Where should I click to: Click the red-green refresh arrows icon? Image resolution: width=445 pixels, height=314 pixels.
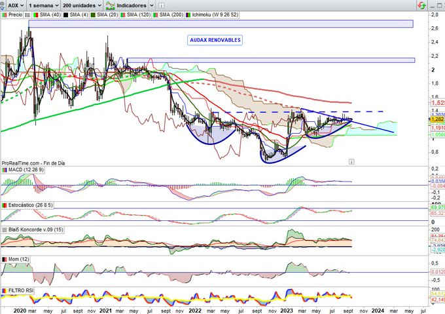pyautogui.click(x=421, y=5)
